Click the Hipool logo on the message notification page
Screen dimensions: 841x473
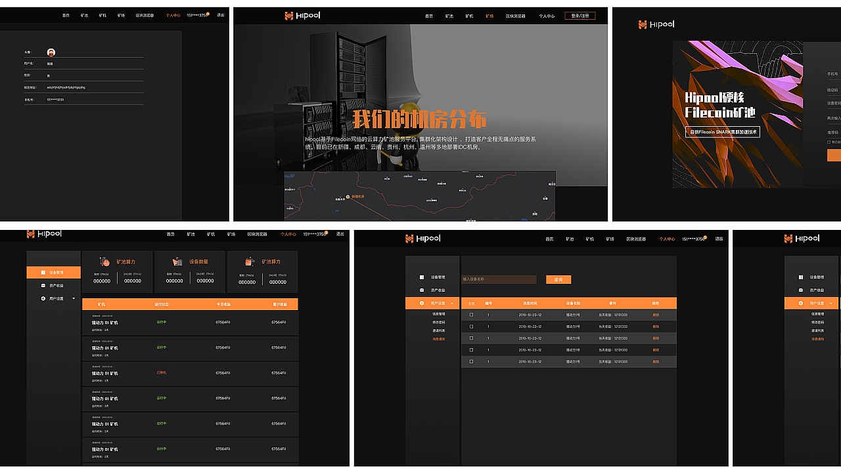click(422, 238)
